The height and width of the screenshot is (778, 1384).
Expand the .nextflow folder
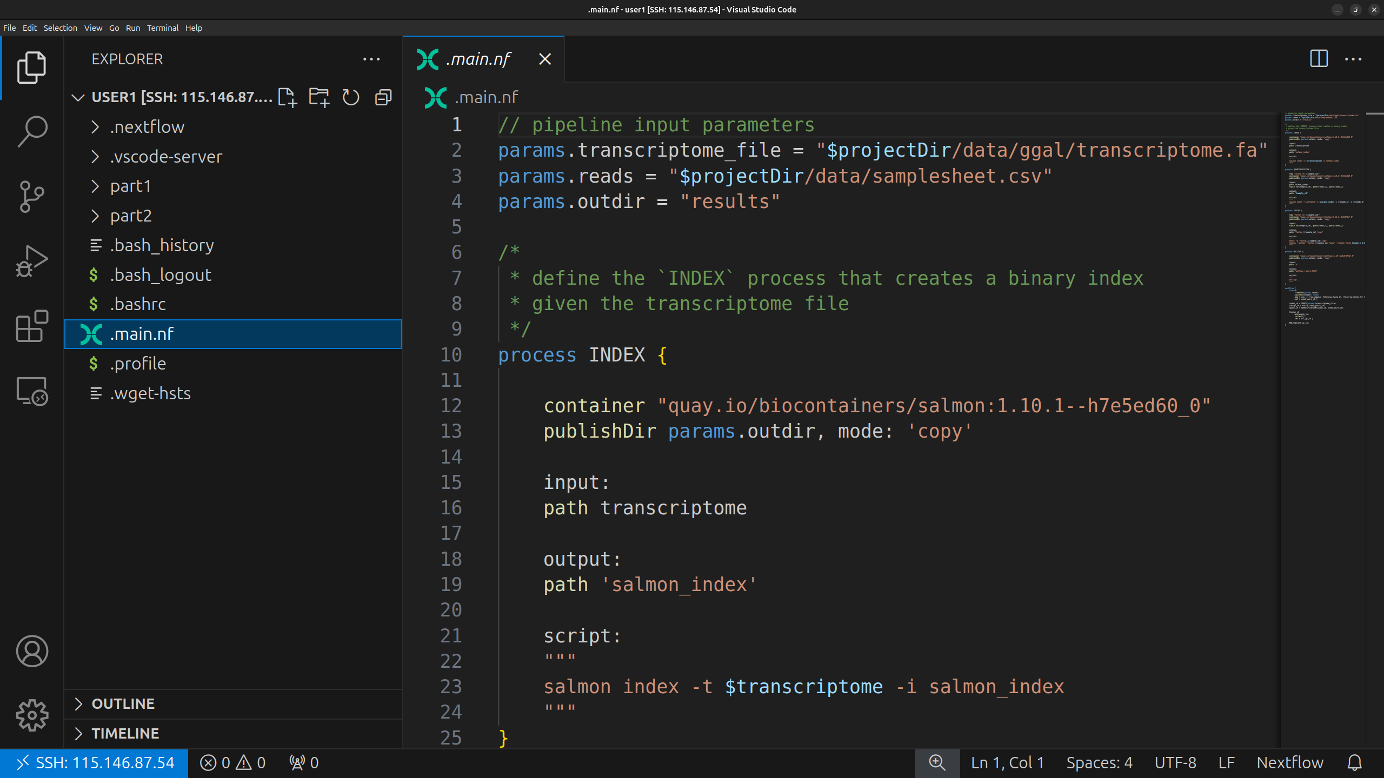(x=147, y=127)
